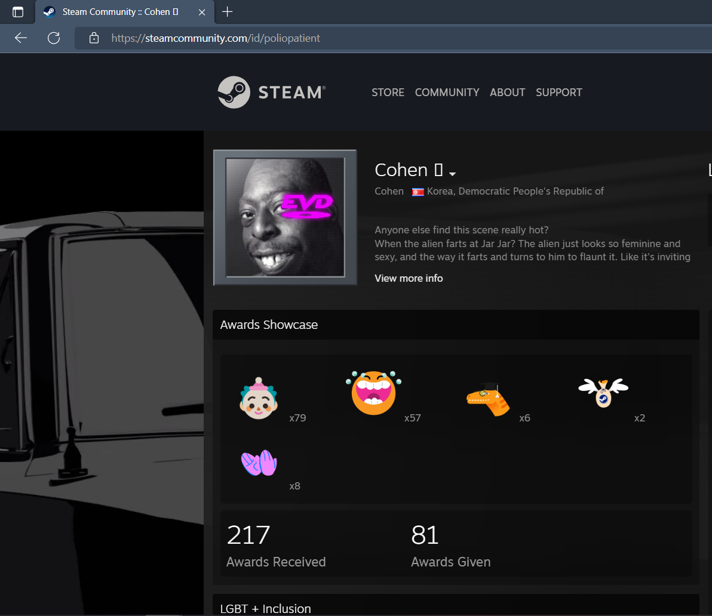
Task: Click the Awards Showcase heading
Action: pos(269,325)
